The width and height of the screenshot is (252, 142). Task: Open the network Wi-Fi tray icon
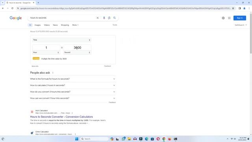[232, 139]
